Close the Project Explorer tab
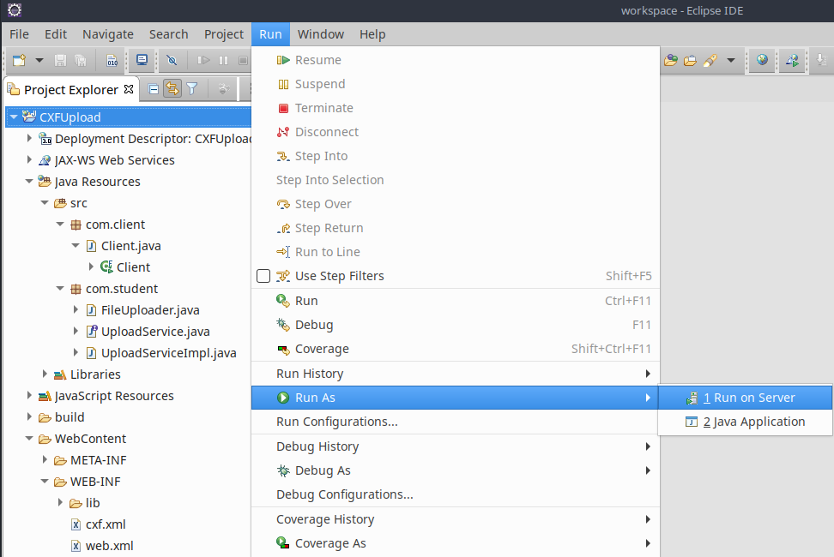The image size is (834, 557). click(x=129, y=88)
